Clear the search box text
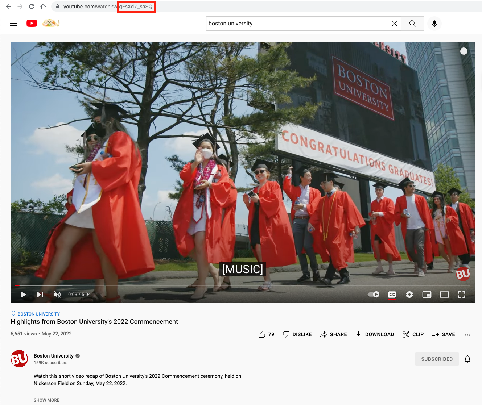 [x=395, y=24]
